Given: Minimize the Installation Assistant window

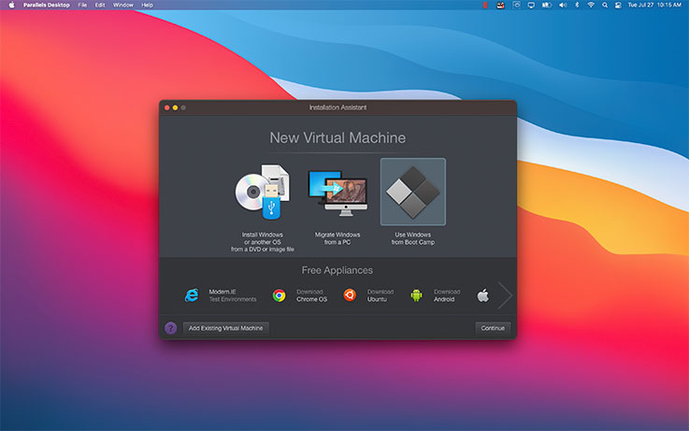Looking at the screenshot, I should coord(175,108).
